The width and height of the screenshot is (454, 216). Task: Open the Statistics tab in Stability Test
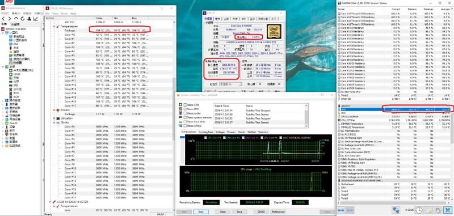tap(263, 132)
